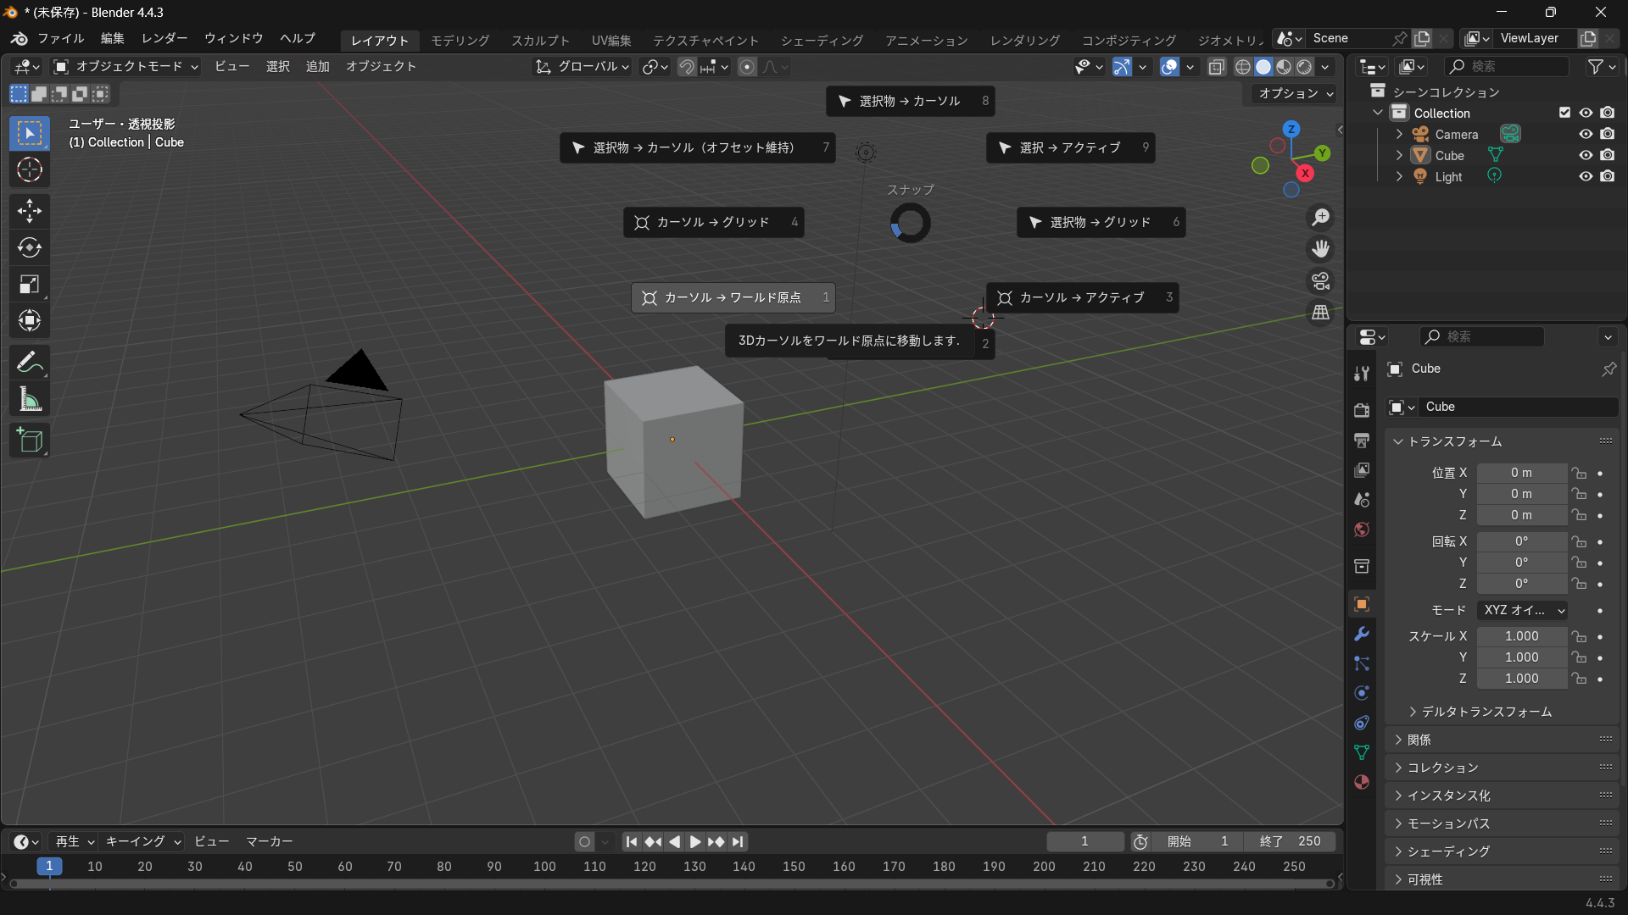The width and height of the screenshot is (1628, 915).
Task: Hide the Camera in viewport via eye icon
Action: (x=1586, y=134)
